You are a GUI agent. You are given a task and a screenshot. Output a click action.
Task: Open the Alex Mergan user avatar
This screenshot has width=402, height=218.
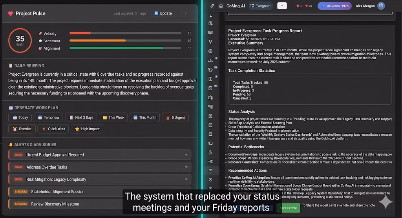pos(381,5)
